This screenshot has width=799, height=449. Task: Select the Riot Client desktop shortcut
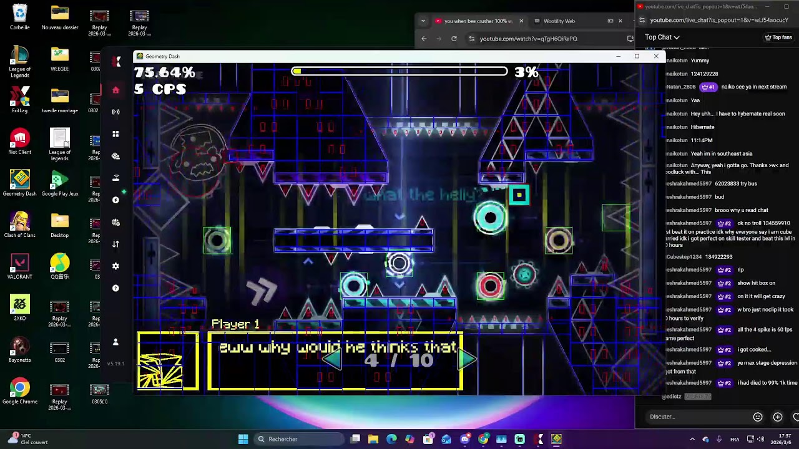(x=20, y=142)
